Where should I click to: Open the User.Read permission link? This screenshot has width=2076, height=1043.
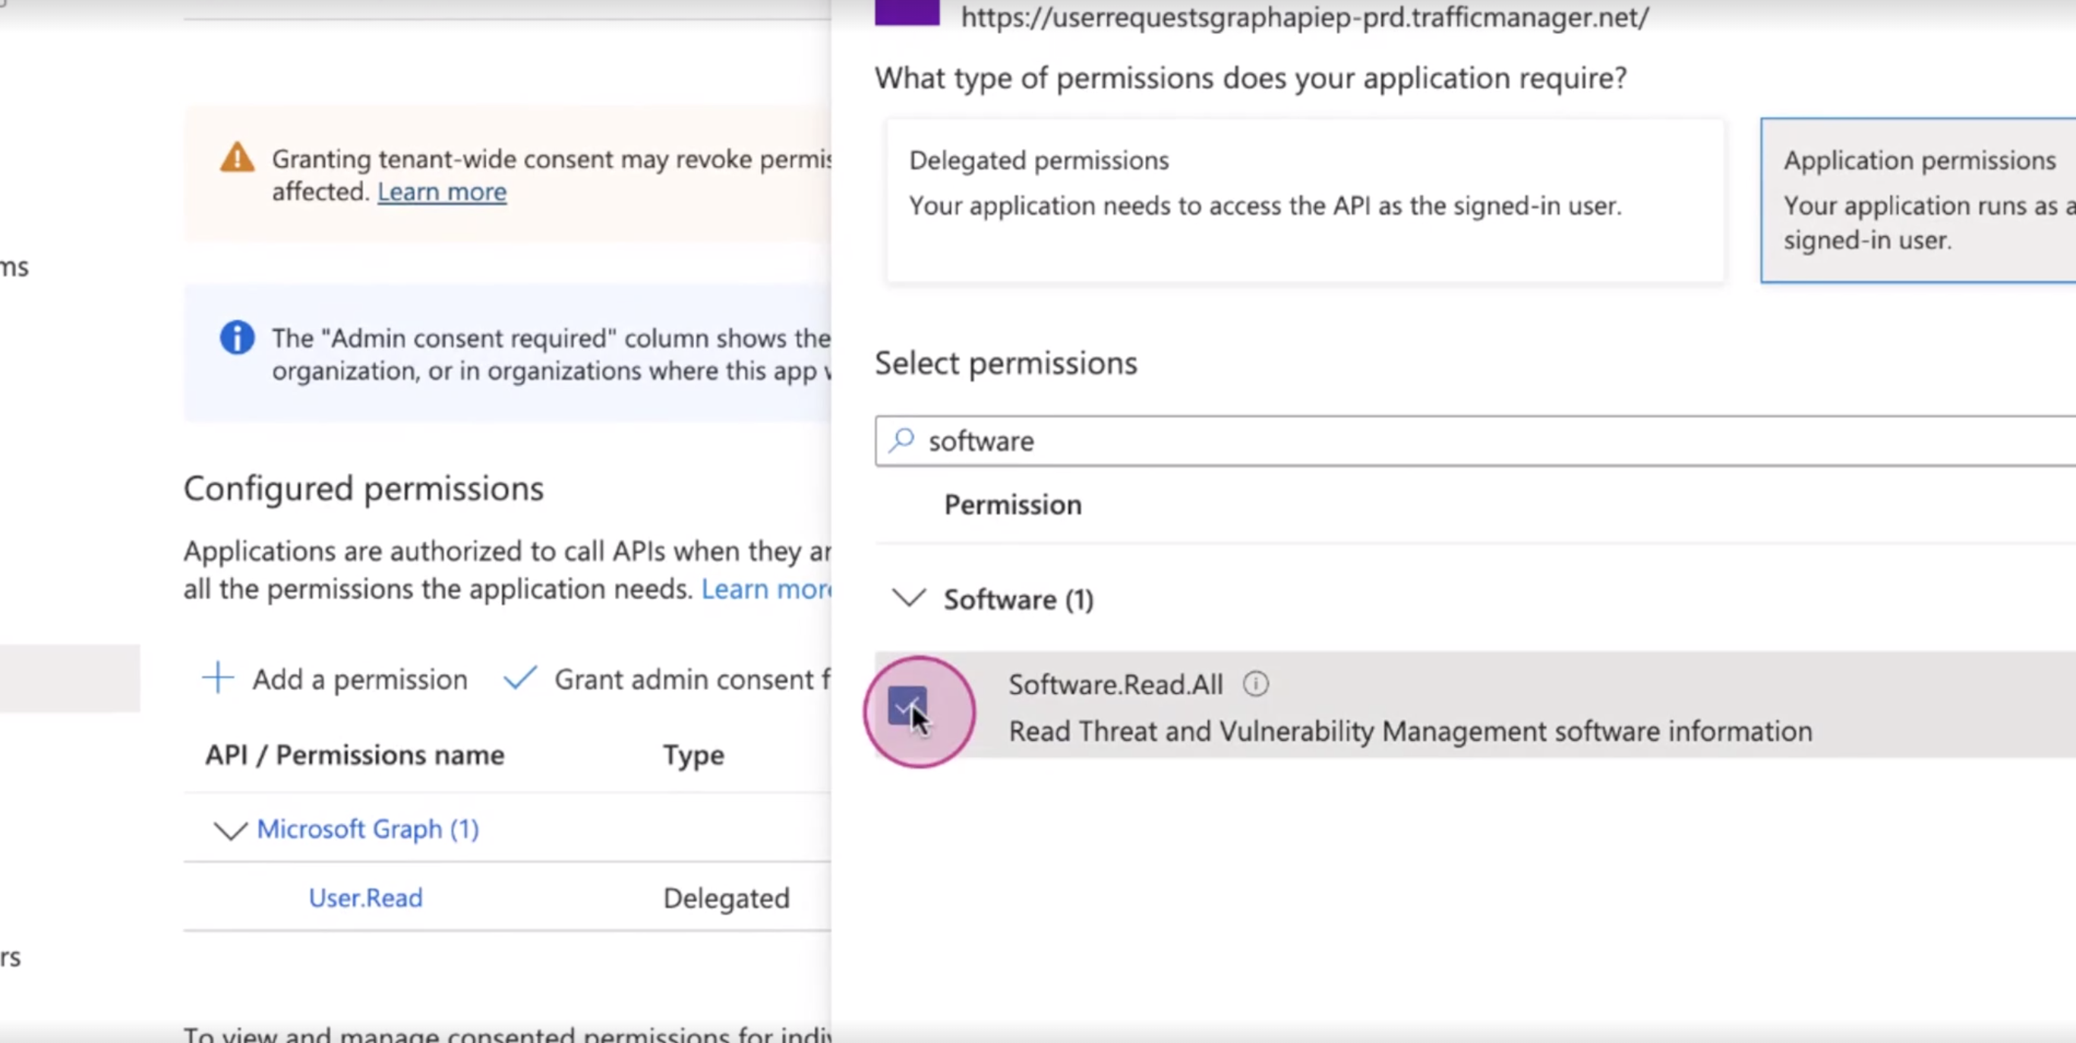click(x=366, y=897)
